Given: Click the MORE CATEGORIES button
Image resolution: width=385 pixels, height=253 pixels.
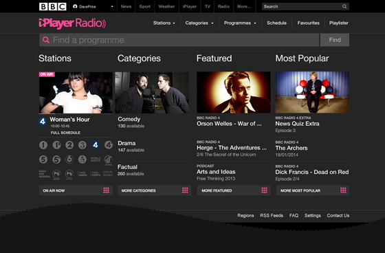Looking at the screenshot, I should click(155, 190).
